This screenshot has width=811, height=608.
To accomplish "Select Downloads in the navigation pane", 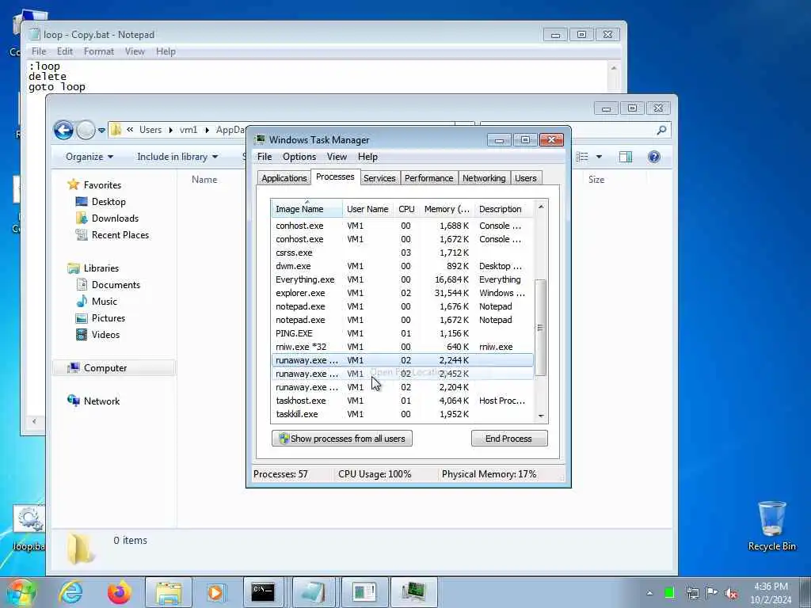I will pyautogui.click(x=115, y=218).
